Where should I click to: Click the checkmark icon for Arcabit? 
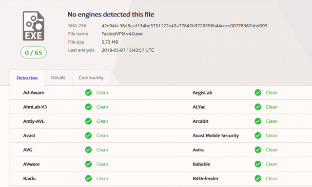pos(258,121)
